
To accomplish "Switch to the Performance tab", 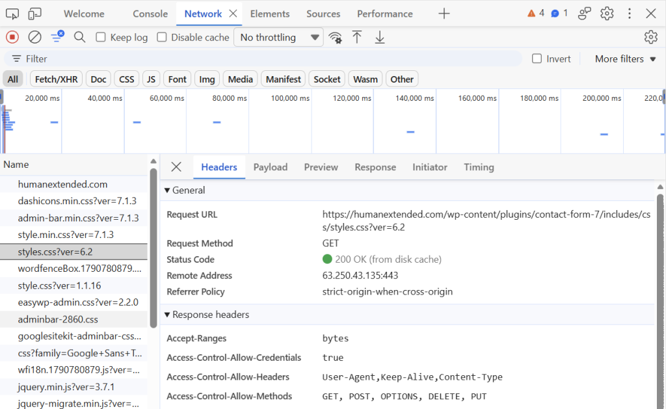I will tap(385, 14).
